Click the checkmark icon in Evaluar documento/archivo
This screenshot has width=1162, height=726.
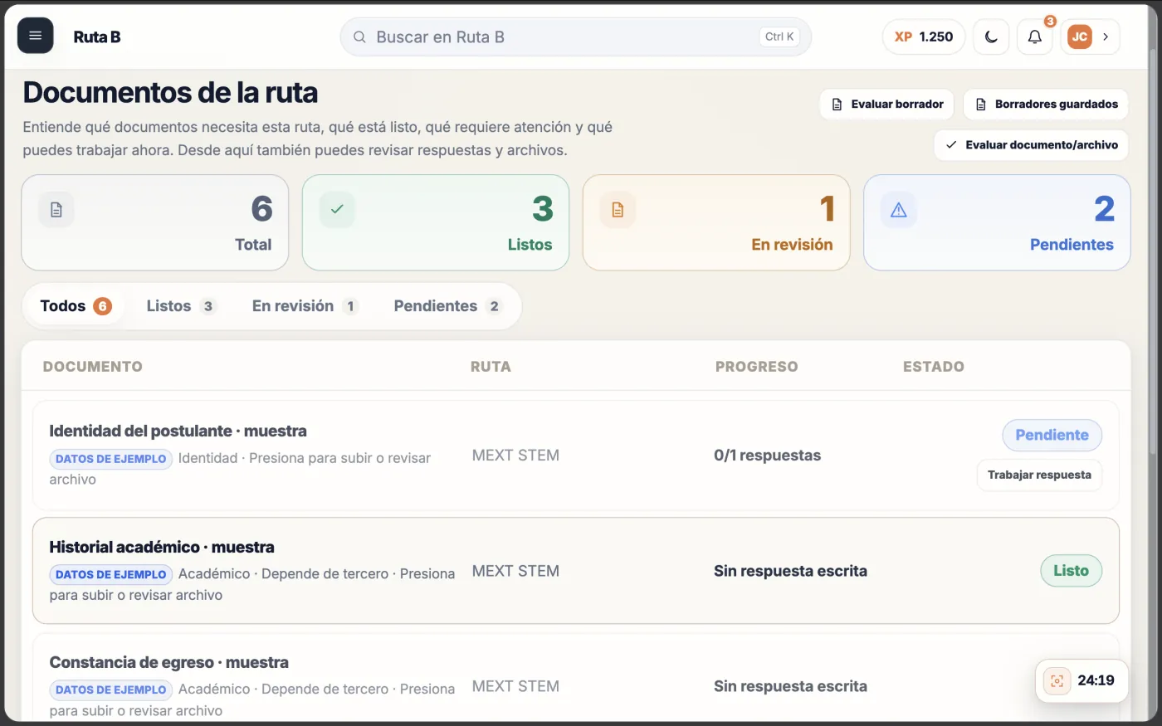pos(951,145)
